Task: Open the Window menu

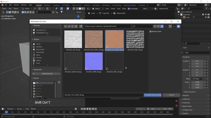Action: [24, 5]
